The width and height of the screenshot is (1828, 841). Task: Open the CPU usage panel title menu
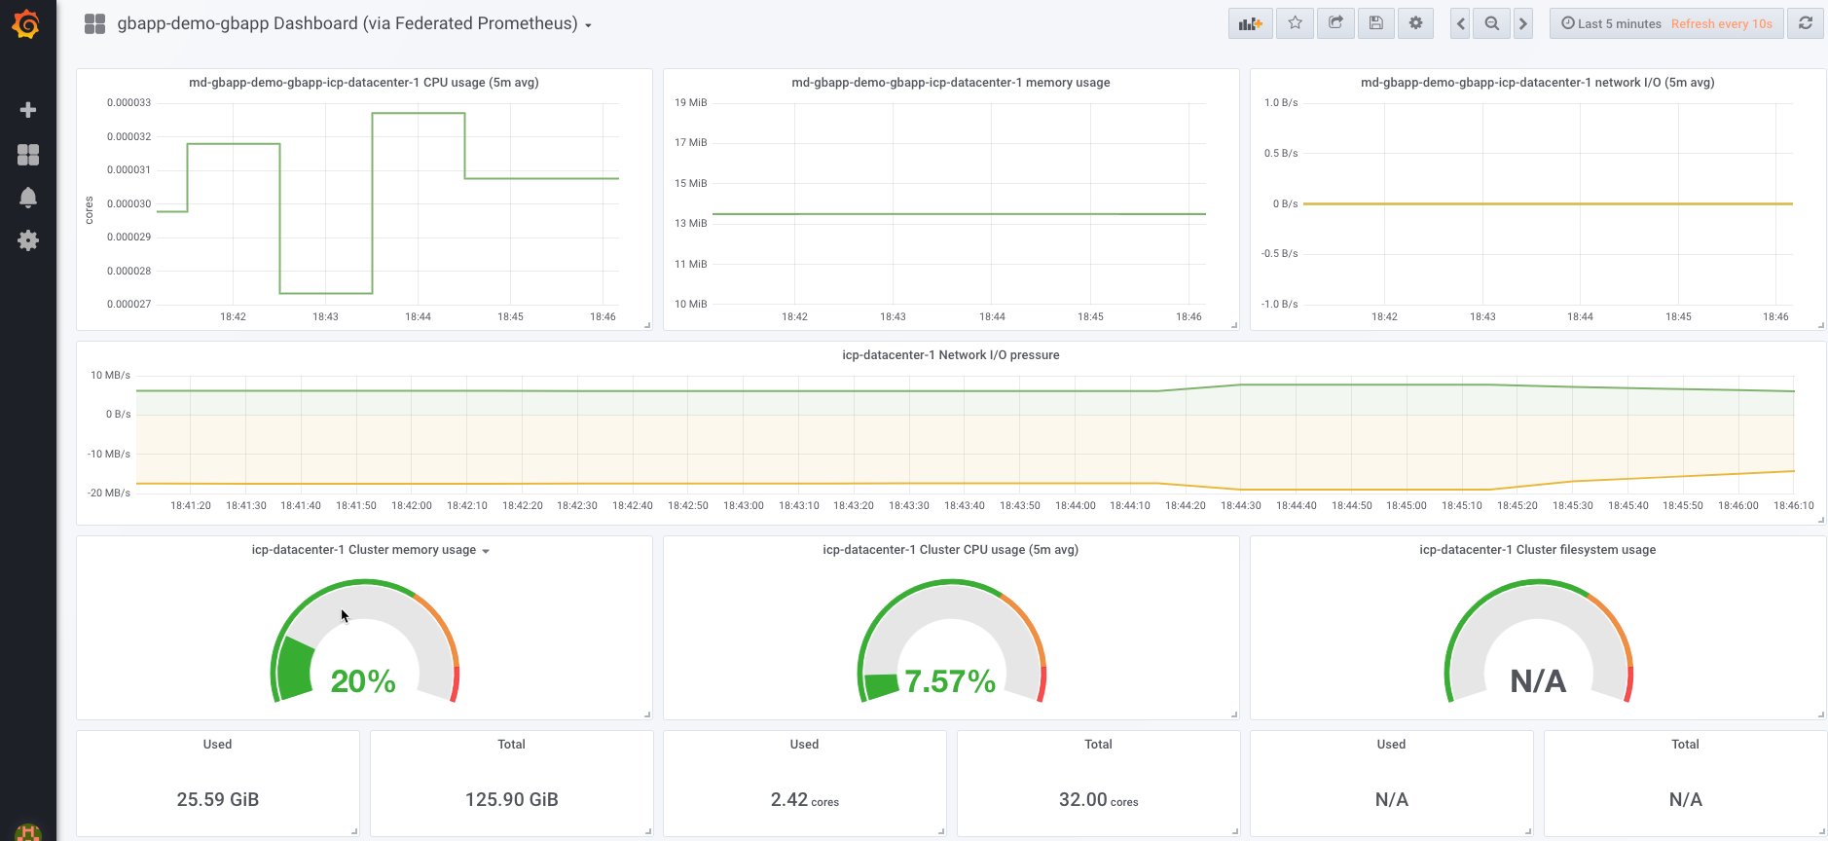click(x=363, y=83)
